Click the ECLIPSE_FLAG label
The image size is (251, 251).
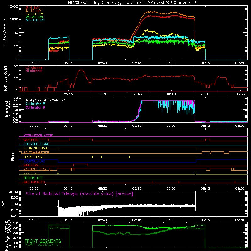click(34, 161)
